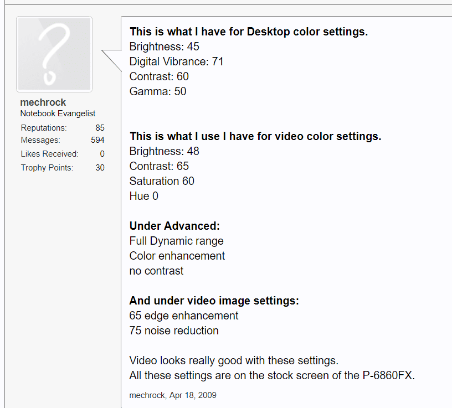
Task: Select the likes count of 0
Action: [102, 154]
